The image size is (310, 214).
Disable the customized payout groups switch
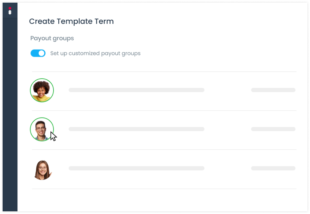coord(38,53)
